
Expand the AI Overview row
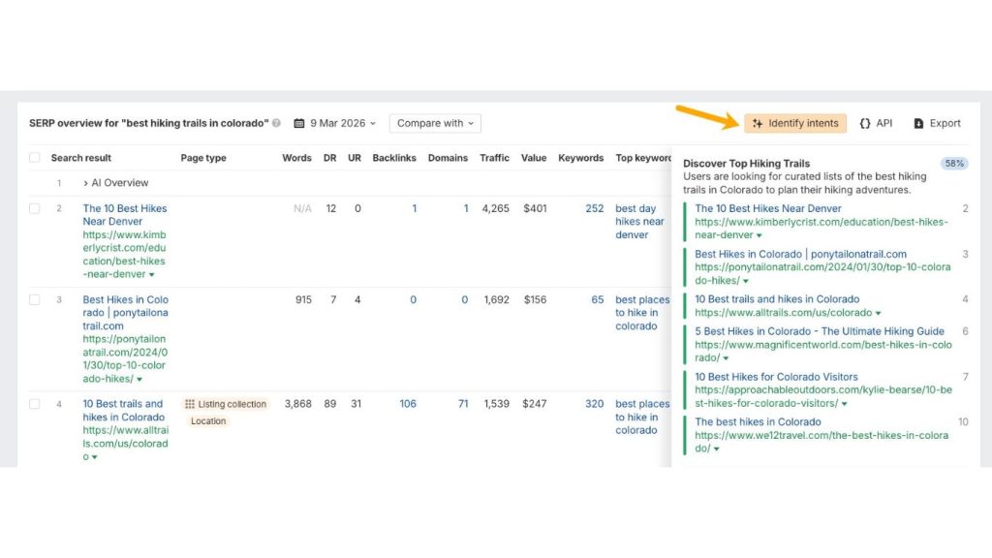[85, 183]
